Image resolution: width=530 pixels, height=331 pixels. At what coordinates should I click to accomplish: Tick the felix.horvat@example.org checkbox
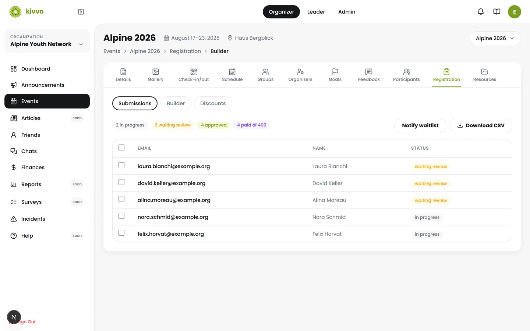[x=121, y=233]
